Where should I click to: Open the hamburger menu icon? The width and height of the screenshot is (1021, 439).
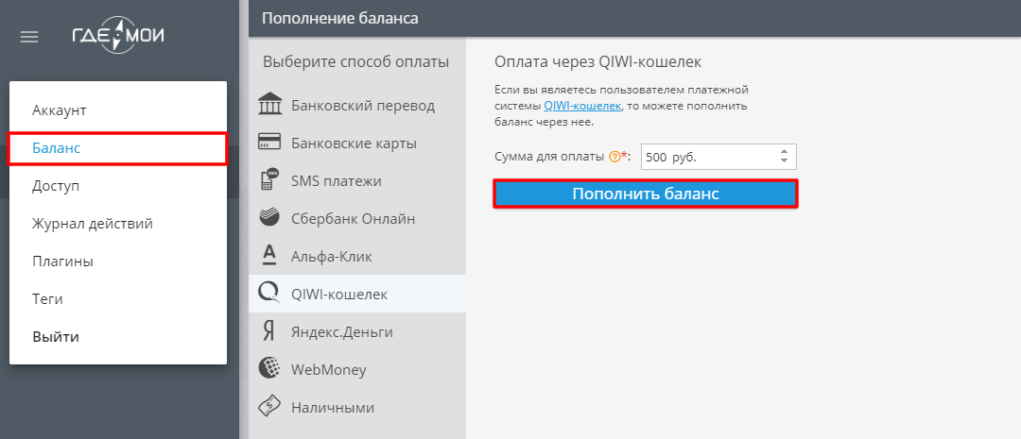(x=29, y=37)
